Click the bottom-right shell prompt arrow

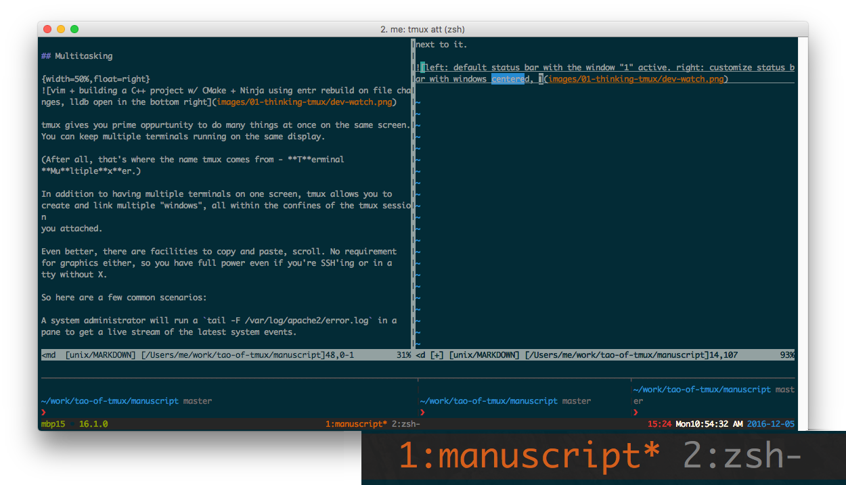(636, 412)
